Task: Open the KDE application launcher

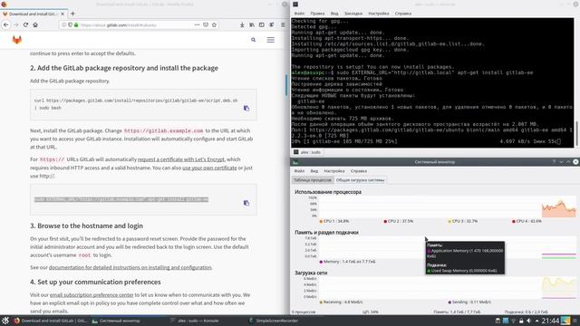Action: coord(5,321)
